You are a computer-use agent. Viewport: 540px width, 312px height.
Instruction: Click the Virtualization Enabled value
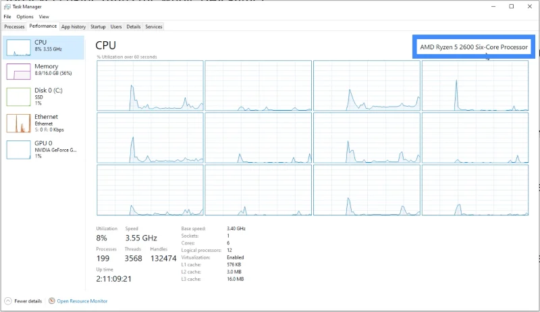click(235, 257)
